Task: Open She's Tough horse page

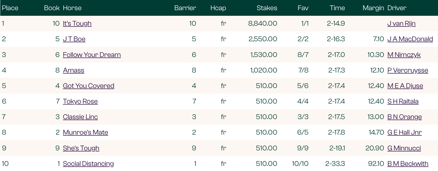Action: [x=81, y=148]
